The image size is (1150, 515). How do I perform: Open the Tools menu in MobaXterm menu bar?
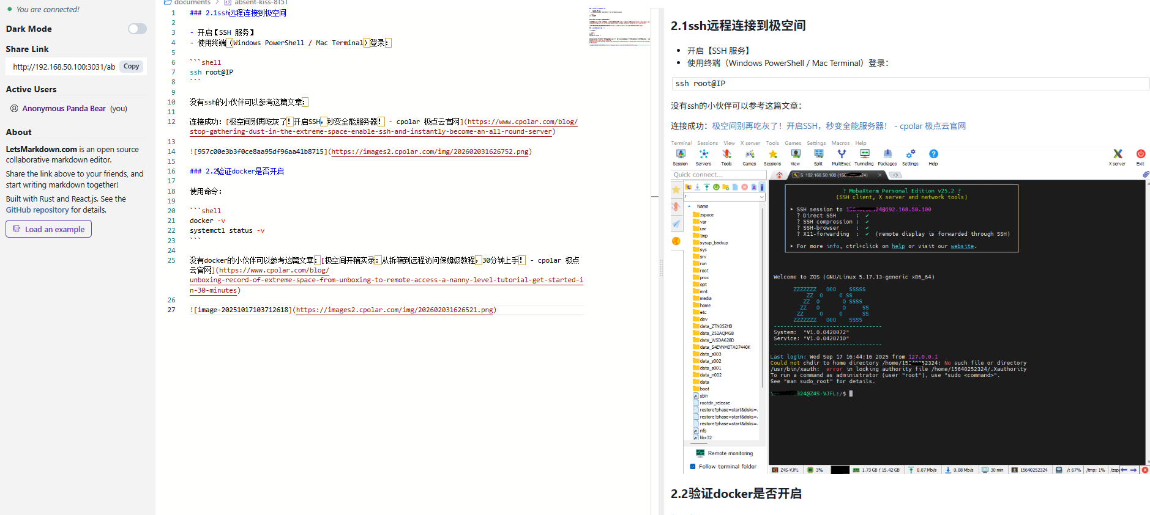[772, 143]
